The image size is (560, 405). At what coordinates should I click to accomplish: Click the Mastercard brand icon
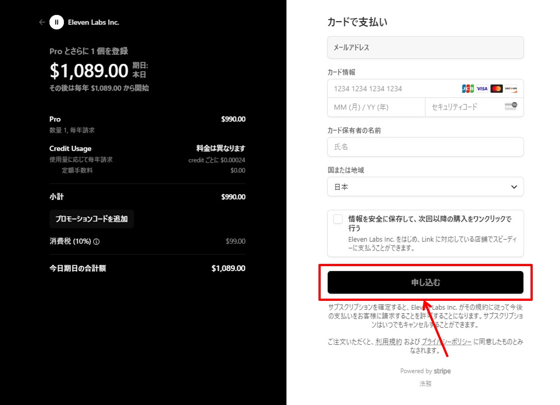point(496,88)
